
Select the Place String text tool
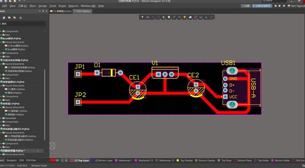pyautogui.click(x=206, y=17)
